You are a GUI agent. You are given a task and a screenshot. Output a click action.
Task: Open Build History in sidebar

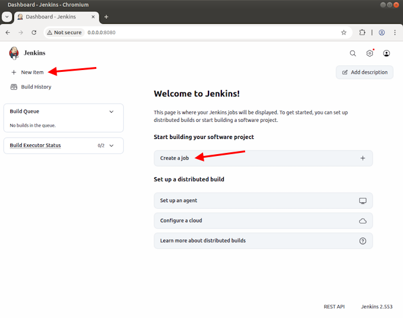tap(36, 87)
